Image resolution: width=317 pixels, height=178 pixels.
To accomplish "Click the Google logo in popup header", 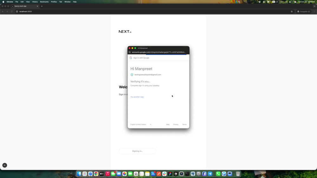I will tap(131, 58).
